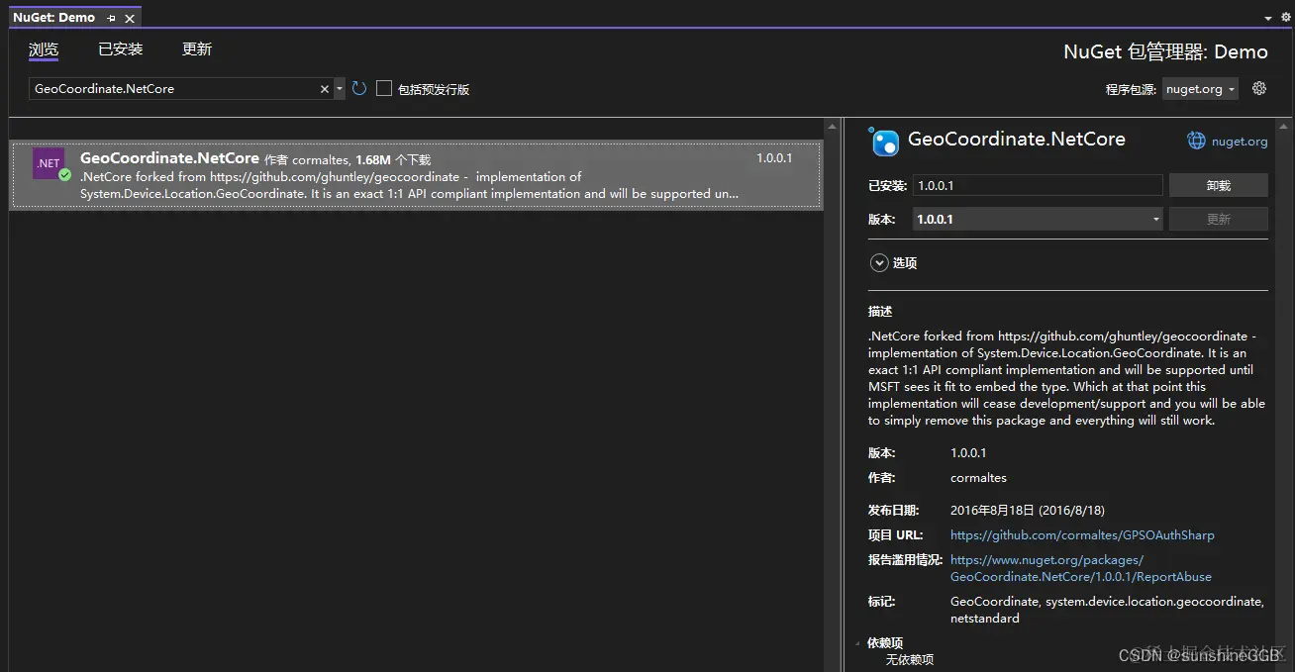Click the author name cormaltes in details

point(978,478)
